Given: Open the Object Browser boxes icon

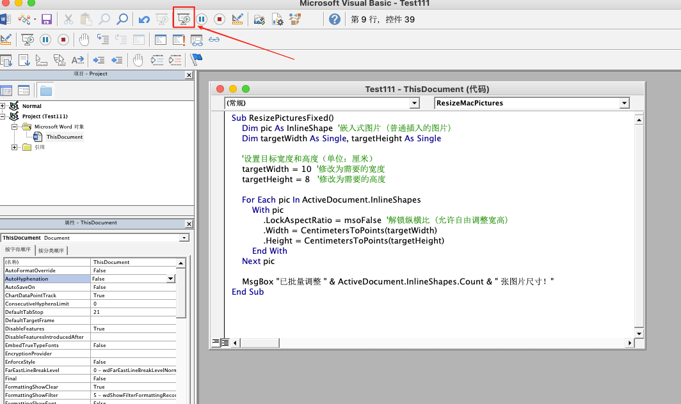Looking at the screenshot, I should click(x=295, y=20).
